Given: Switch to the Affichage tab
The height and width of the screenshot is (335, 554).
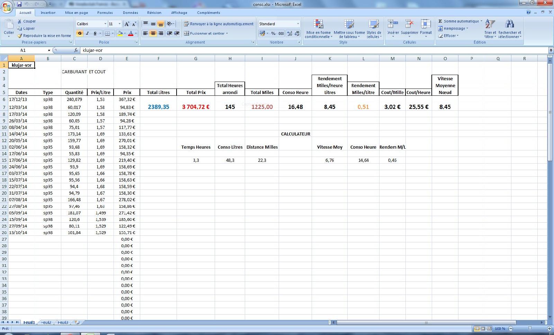Looking at the screenshot, I should 179,12.
